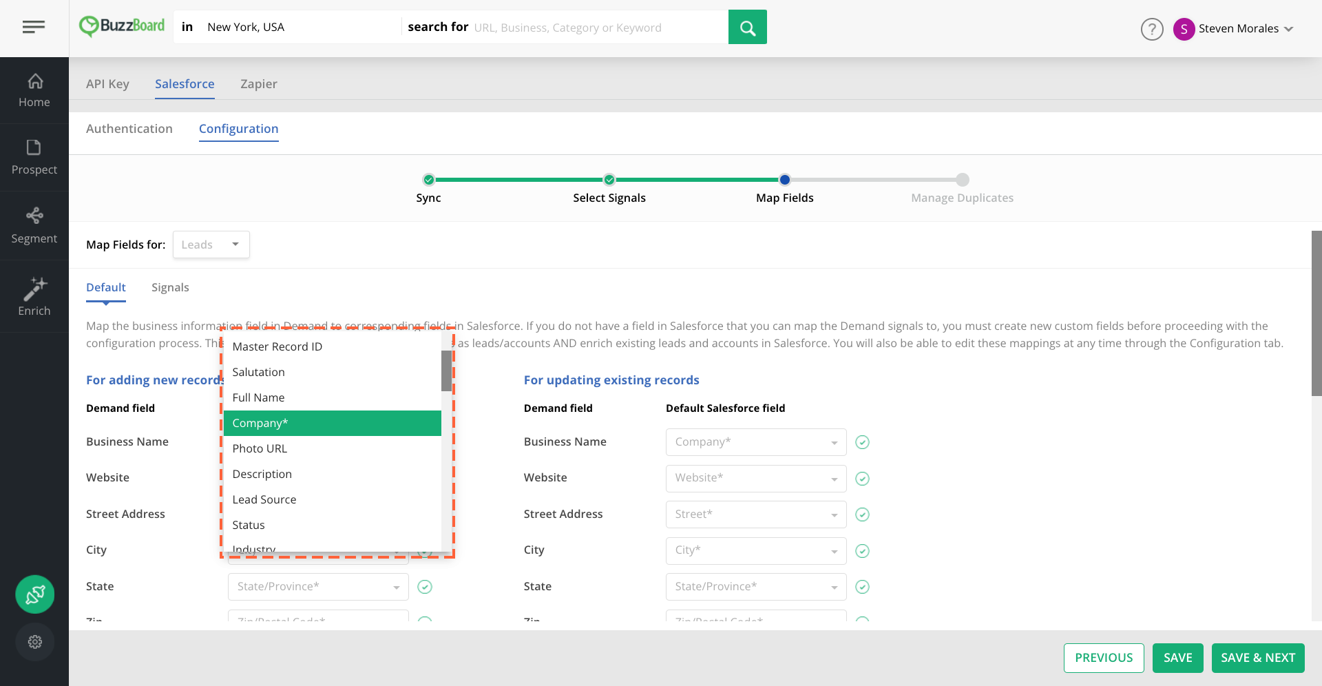Viewport: 1322px width, 686px height.
Task: Click the check icon beside updating Website*
Action: click(862, 479)
